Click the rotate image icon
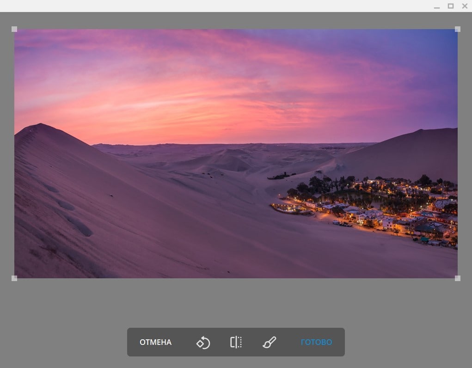 pos(203,343)
